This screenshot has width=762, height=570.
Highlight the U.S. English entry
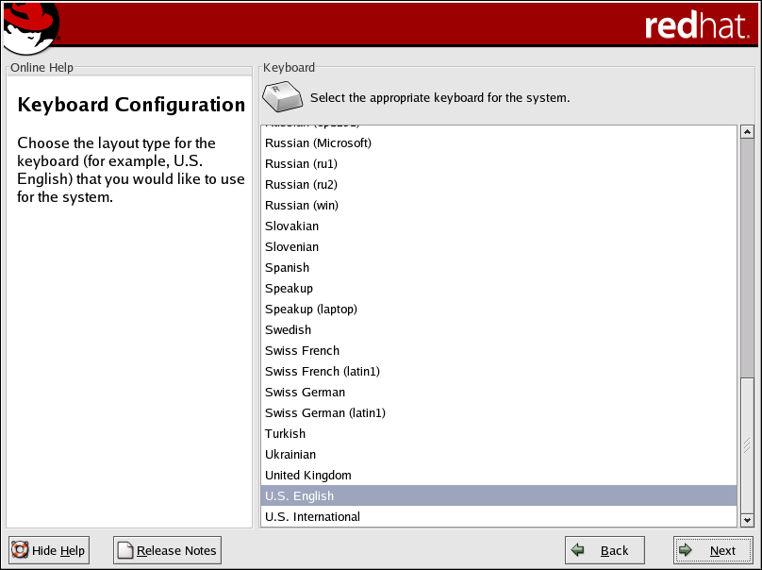299,495
